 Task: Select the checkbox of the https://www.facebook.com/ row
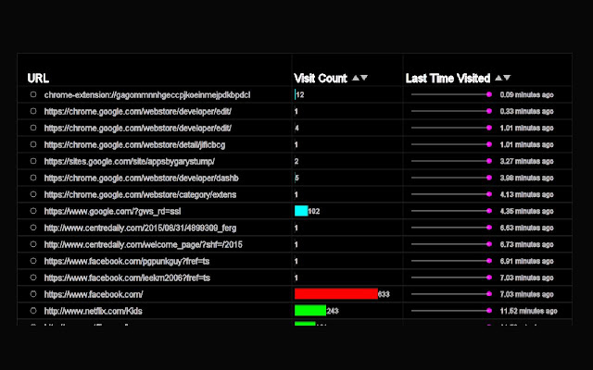coord(33,294)
